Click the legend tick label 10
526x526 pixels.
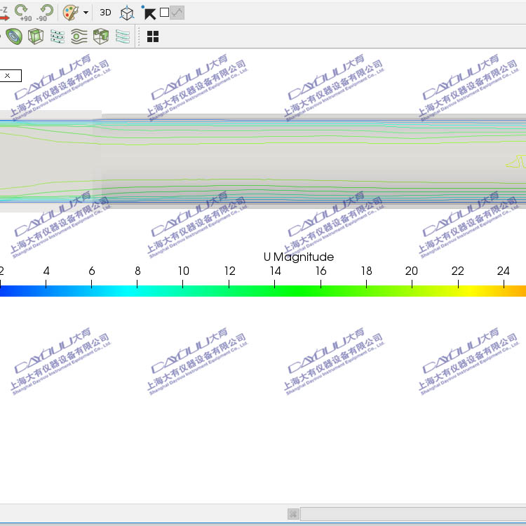184,271
